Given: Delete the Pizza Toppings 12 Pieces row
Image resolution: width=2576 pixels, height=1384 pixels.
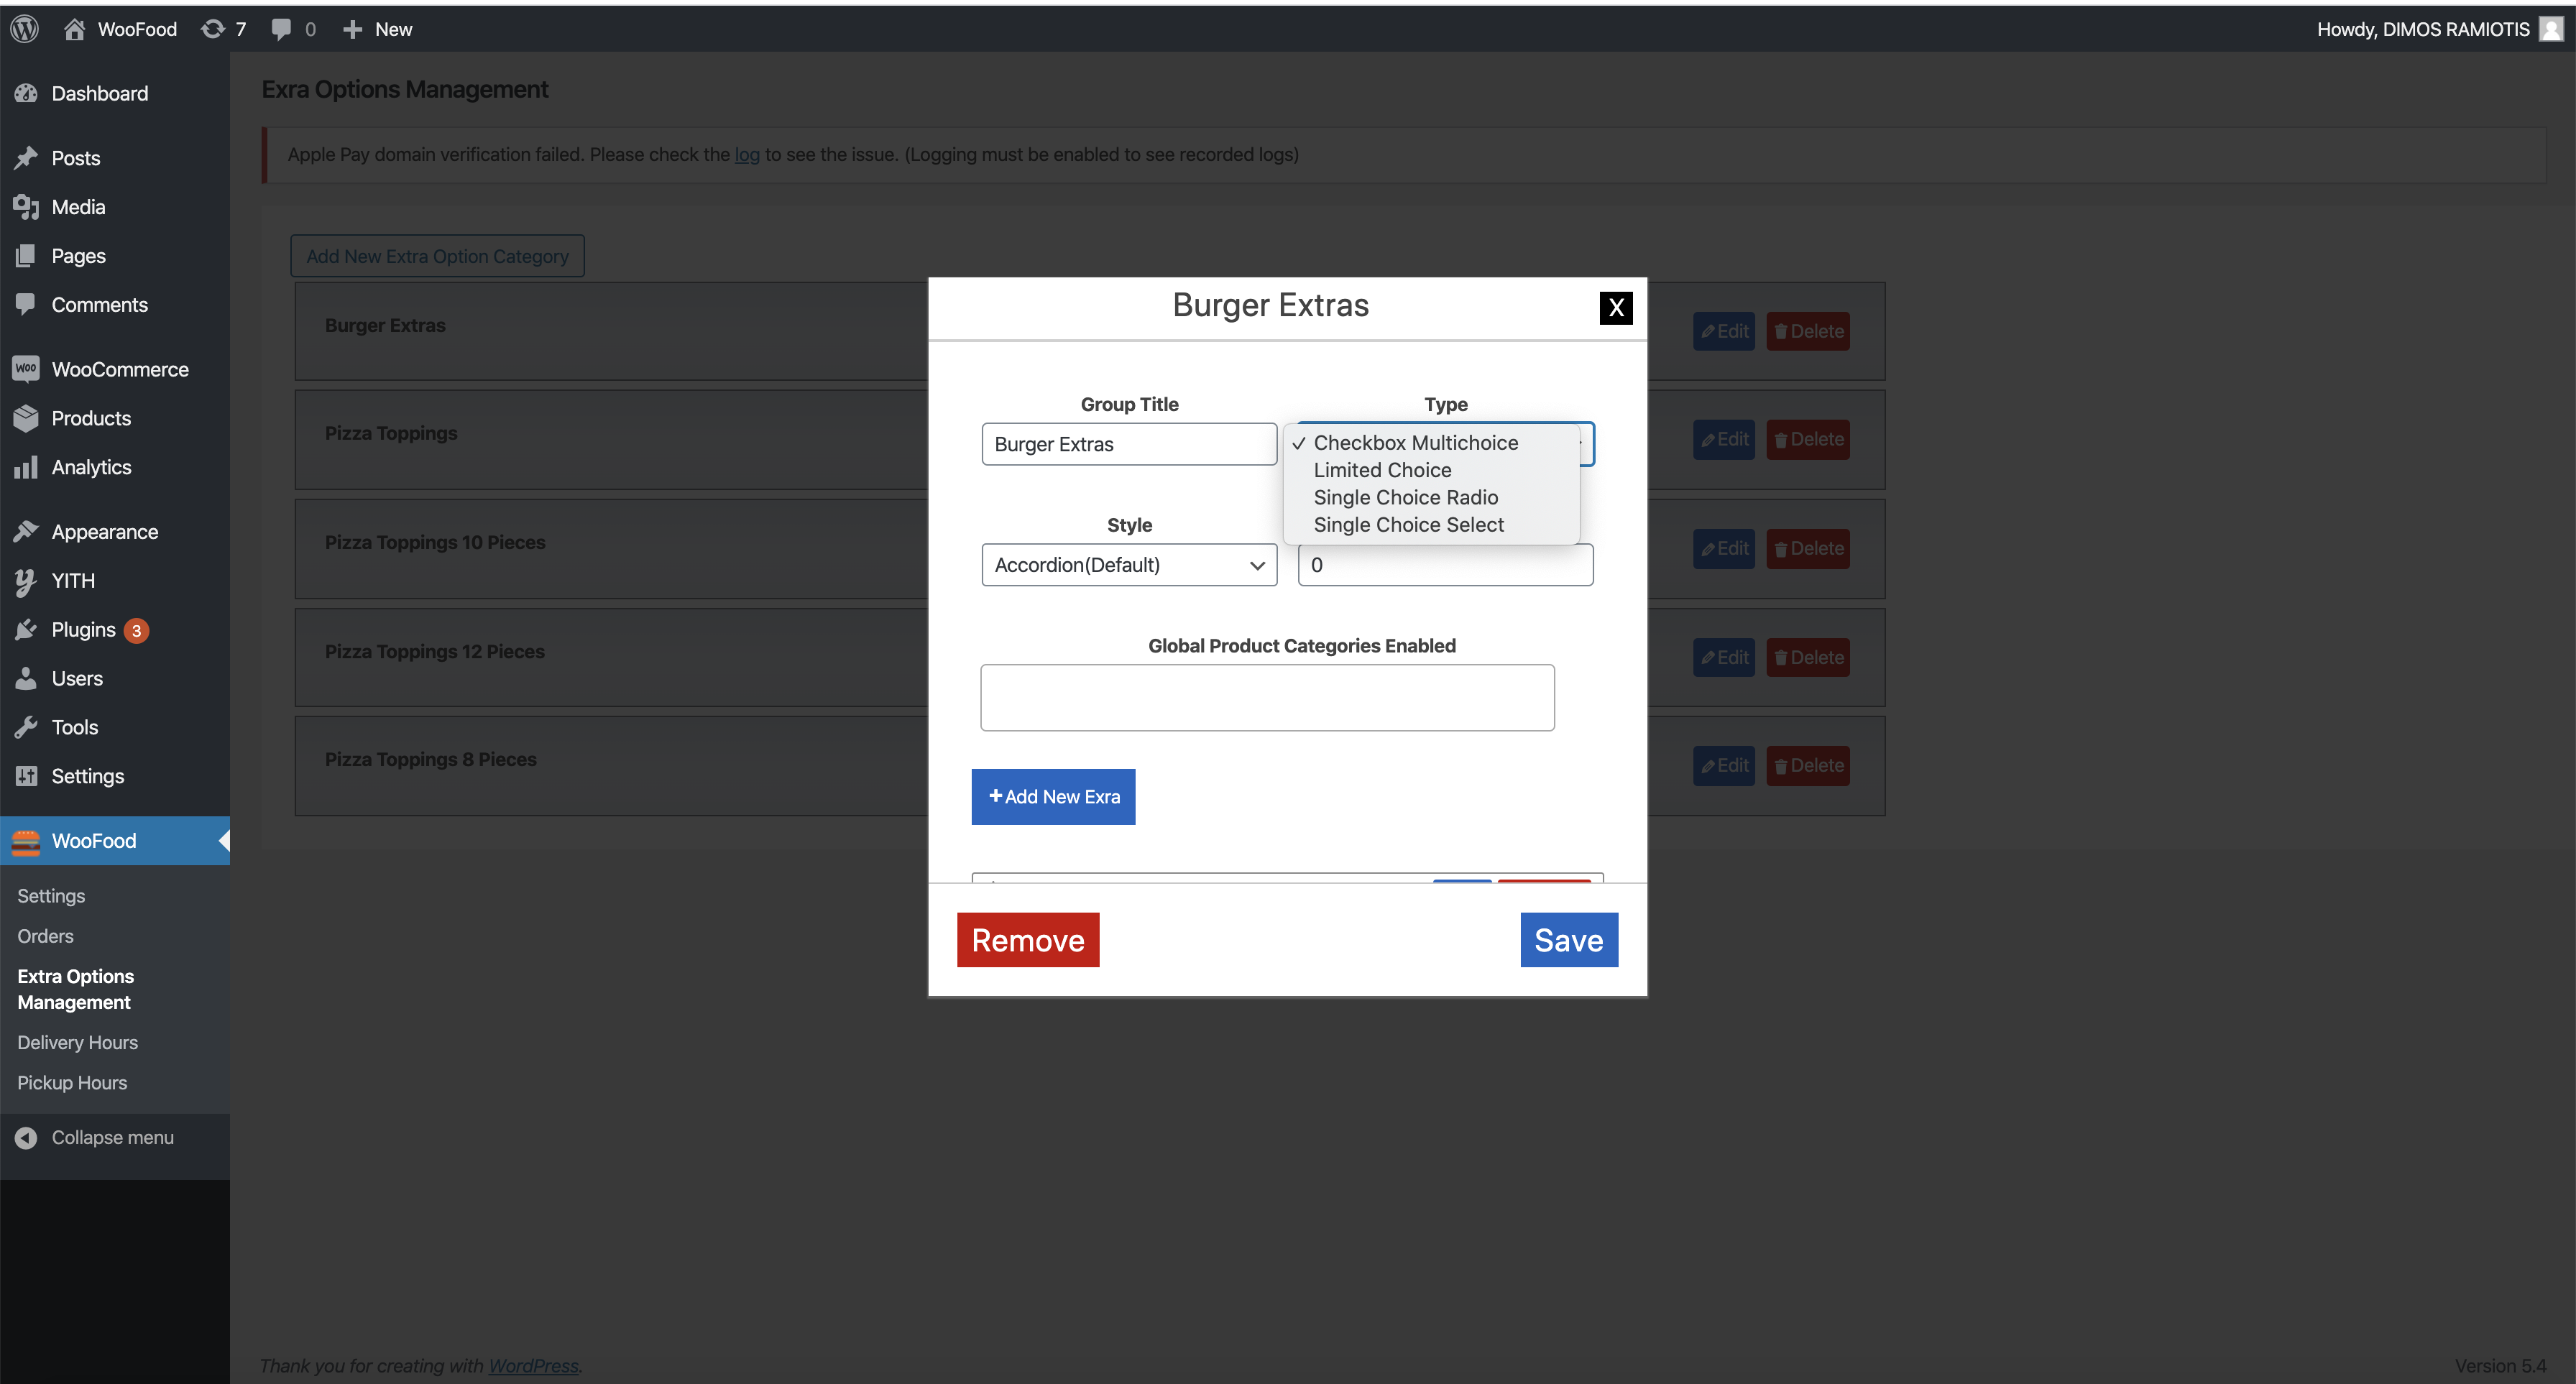Looking at the screenshot, I should click(x=1808, y=658).
